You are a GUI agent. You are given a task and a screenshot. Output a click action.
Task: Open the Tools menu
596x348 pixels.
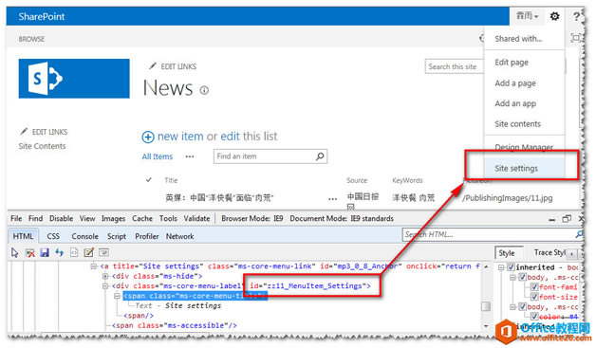pyautogui.click(x=168, y=218)
